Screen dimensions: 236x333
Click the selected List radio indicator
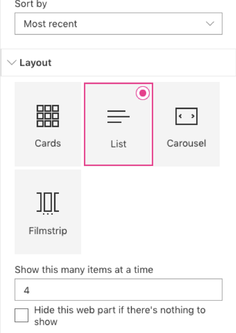(143, 93)
